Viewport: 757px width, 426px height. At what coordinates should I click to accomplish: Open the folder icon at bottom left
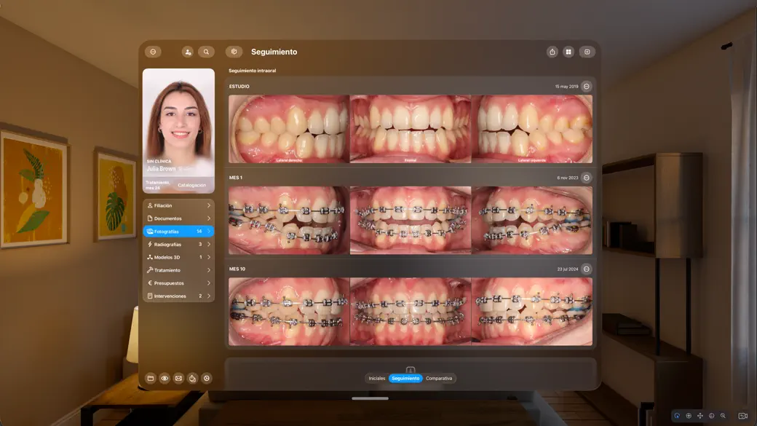pos(151,378)
